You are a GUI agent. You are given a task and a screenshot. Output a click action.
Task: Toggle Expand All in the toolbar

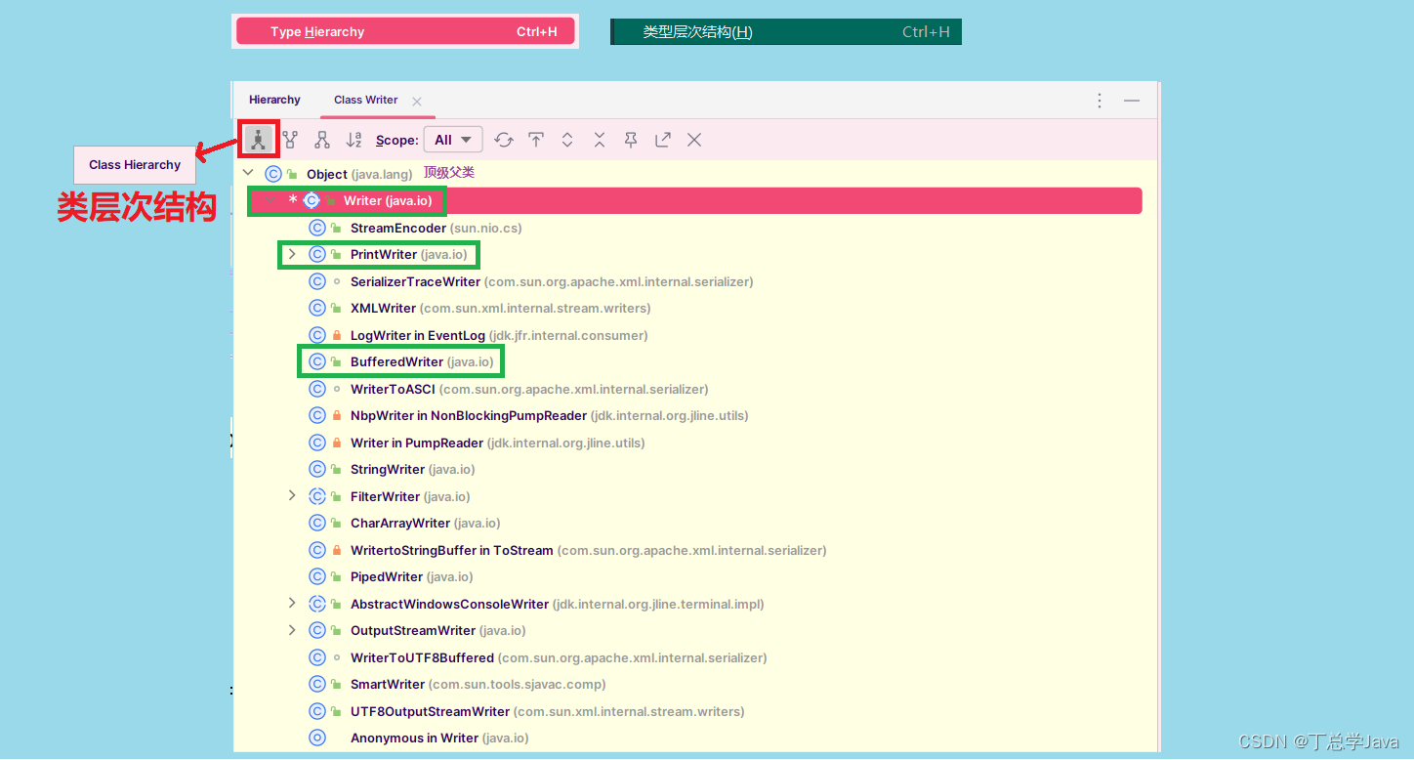(567, 139)
